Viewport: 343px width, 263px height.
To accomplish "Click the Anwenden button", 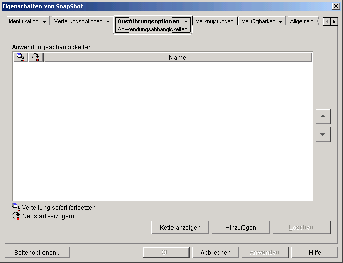I will pyautogui.click(x=265, y=253).
